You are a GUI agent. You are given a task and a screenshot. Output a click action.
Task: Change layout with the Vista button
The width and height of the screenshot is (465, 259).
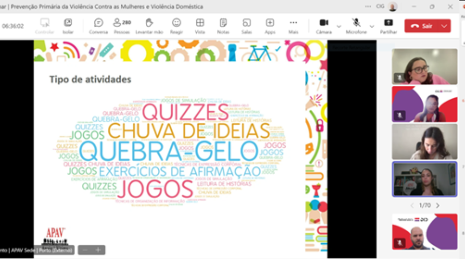click(x=200, y=25)
